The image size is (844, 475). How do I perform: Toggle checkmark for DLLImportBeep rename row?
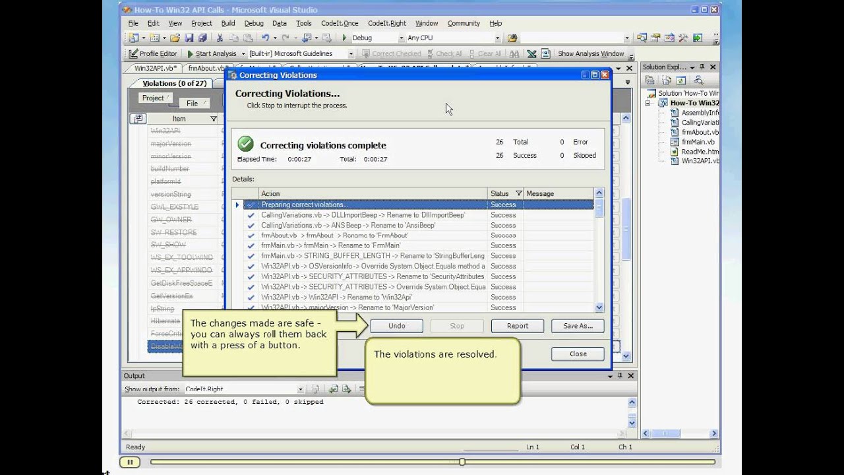[x=251, y=215]
